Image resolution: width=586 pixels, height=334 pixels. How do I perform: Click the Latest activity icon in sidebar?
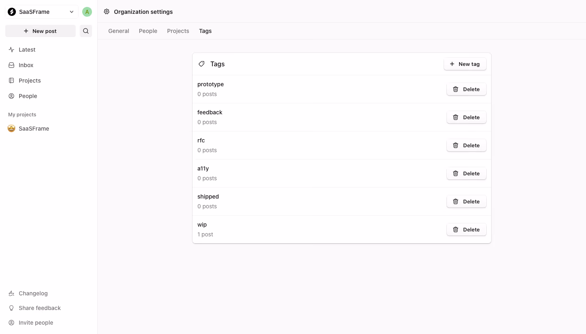[11, 50]
